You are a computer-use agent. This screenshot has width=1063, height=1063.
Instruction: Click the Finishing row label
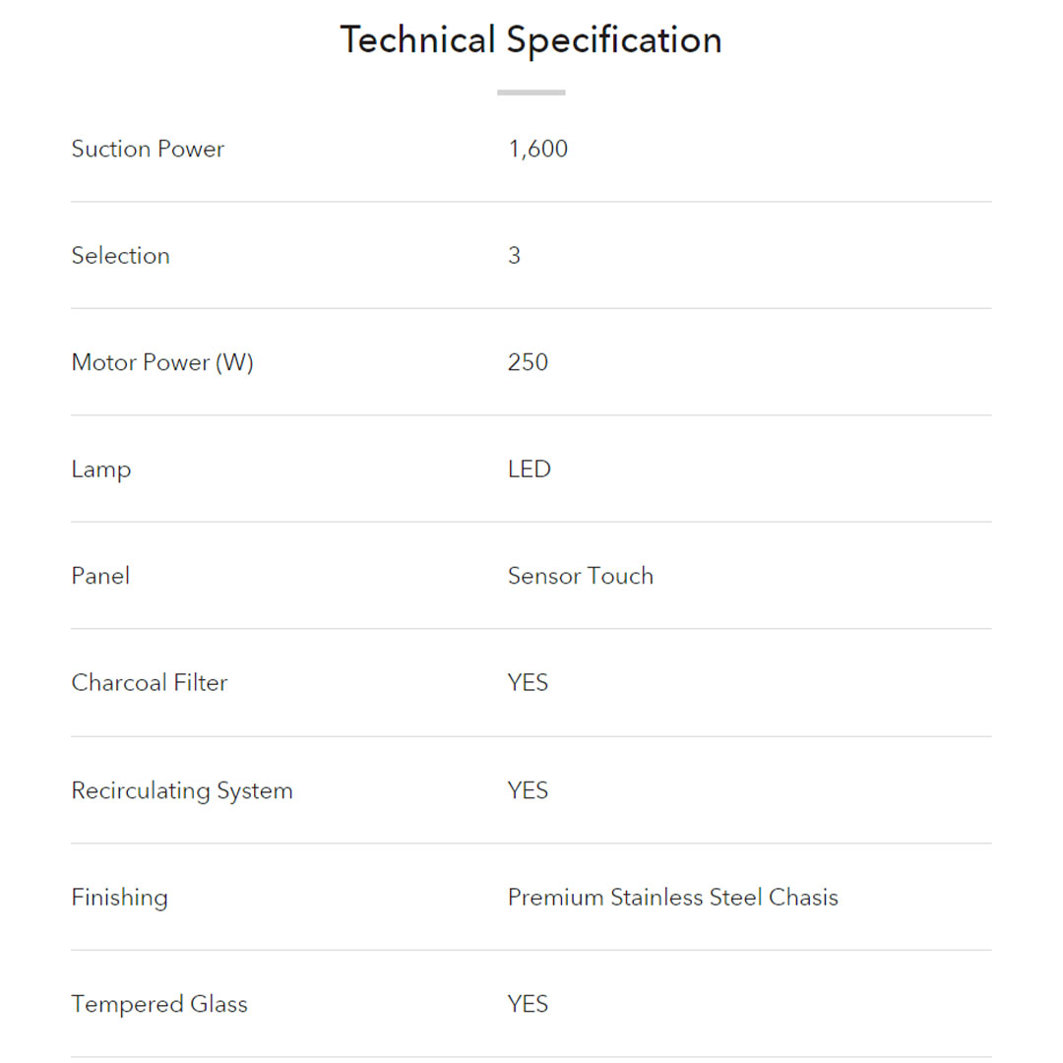pos(119,898)
